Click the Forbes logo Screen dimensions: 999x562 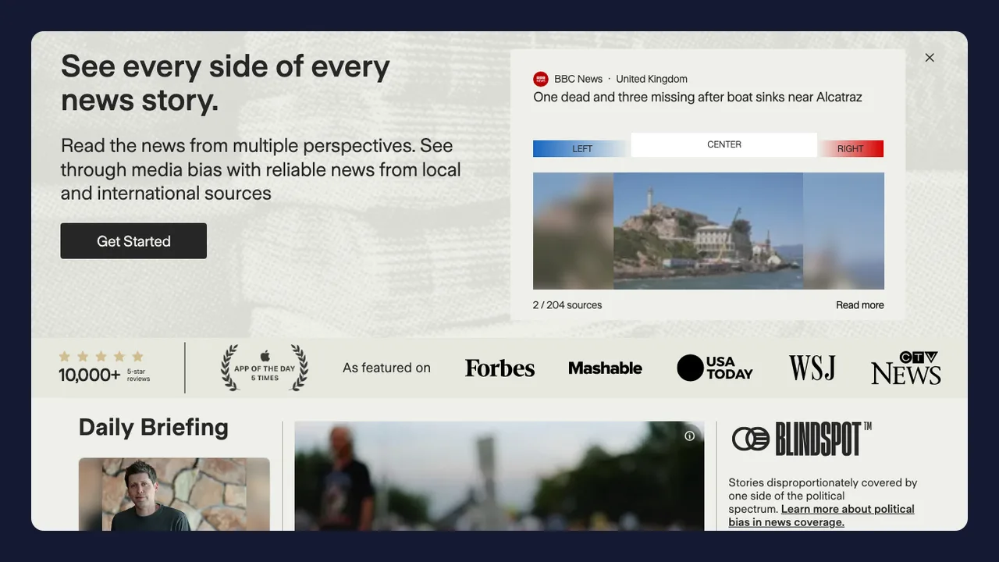500,368
